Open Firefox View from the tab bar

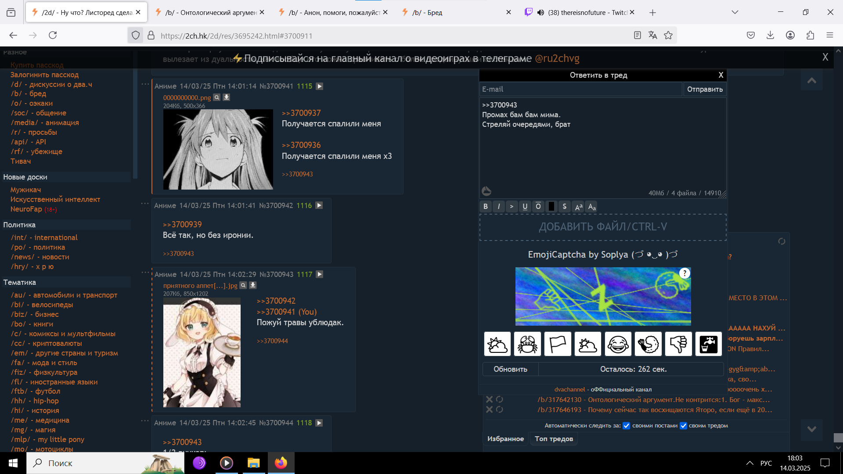(11, 12)
